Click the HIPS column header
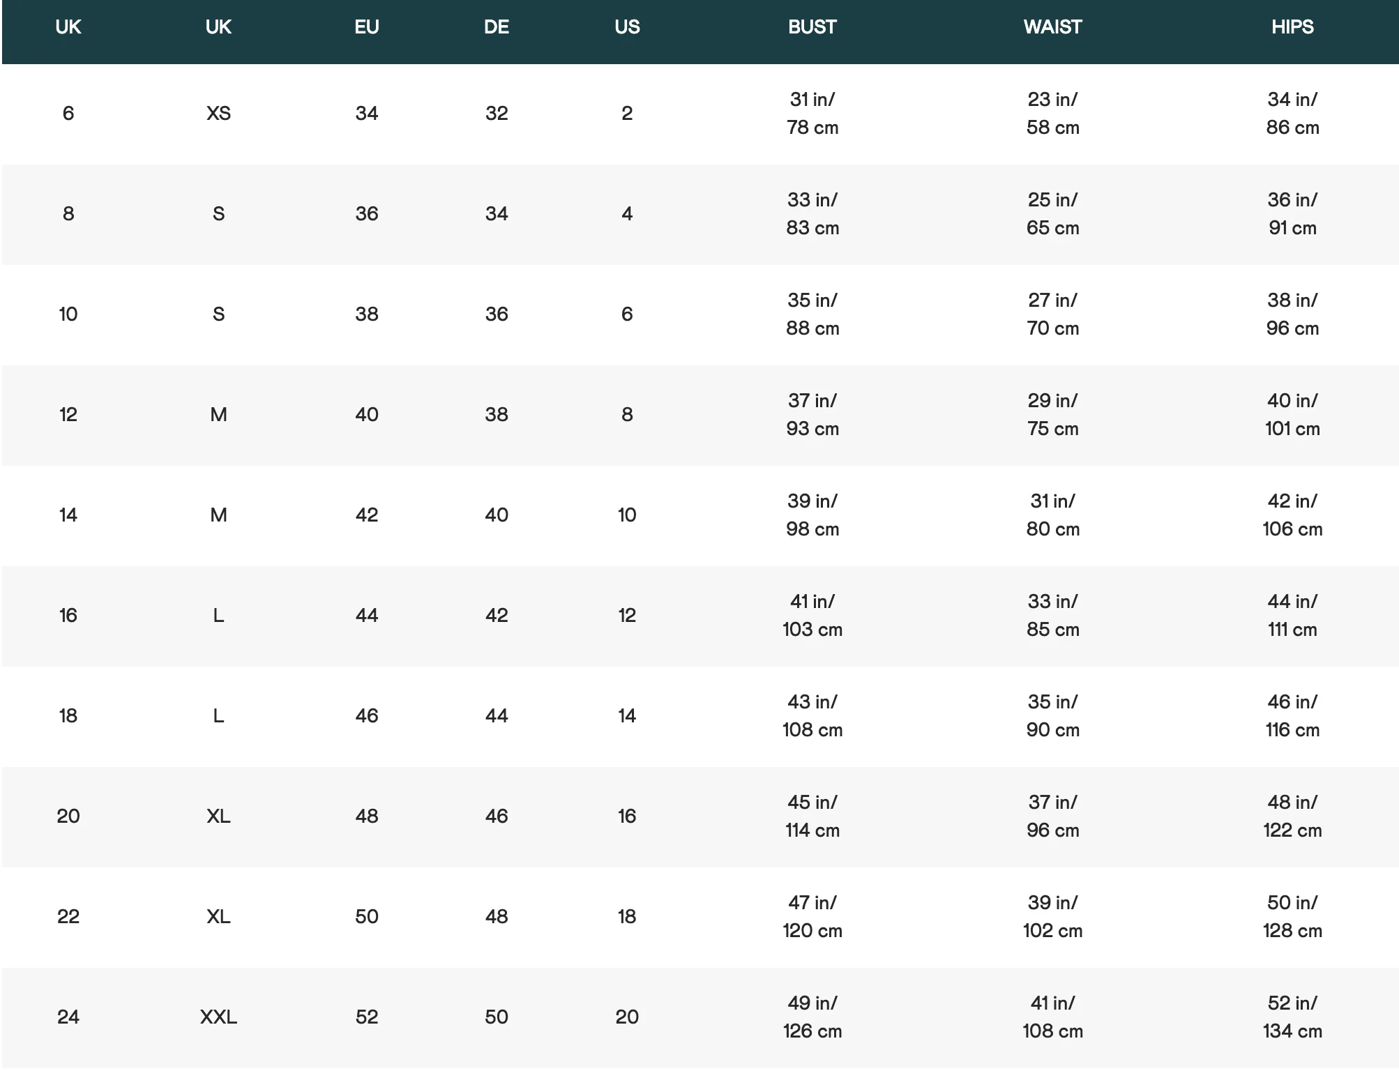 [1292, 27]
